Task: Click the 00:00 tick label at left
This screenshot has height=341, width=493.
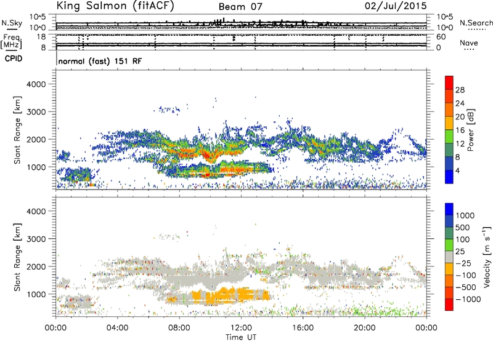Action: [55, 328]
